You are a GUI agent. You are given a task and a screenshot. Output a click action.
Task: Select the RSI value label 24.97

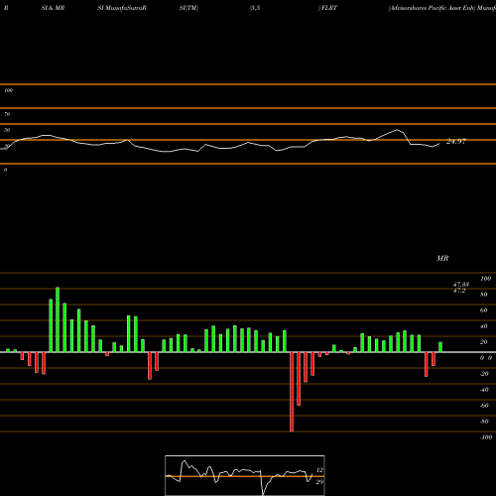[x=456, y=142]
